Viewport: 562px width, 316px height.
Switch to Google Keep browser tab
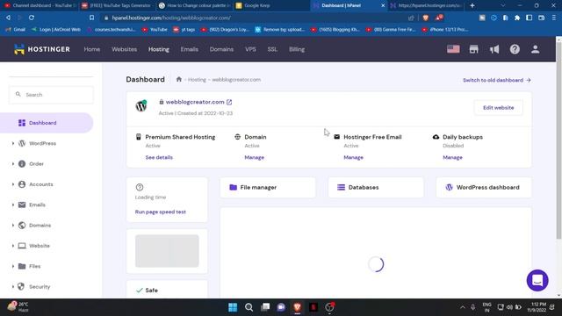(x=271, y=5)
